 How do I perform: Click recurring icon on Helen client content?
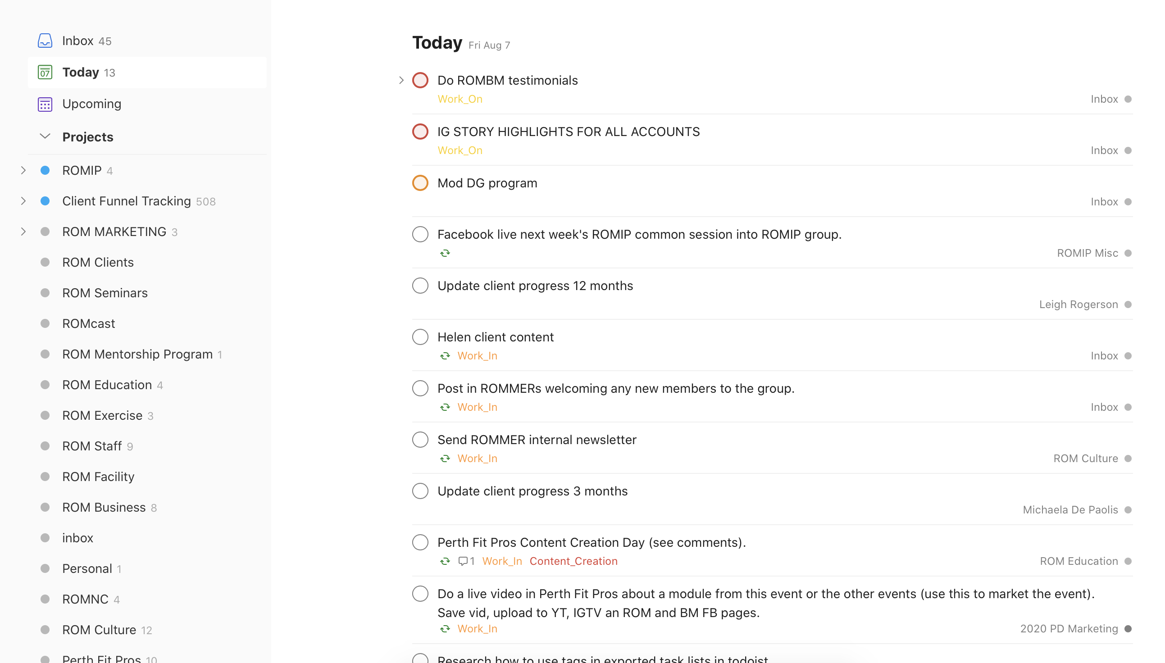coord(445,356)
